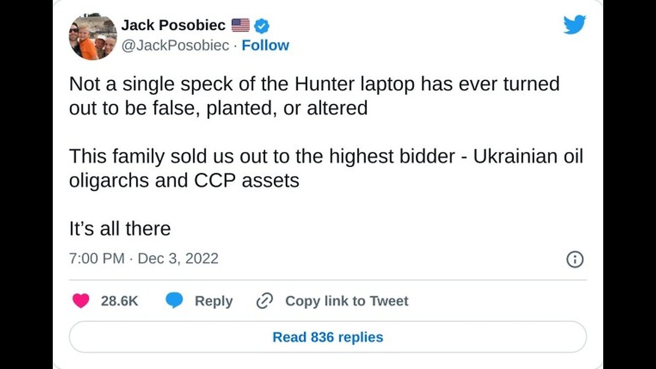Click the American flag emoji
656x369 pixels.
[x=240, y=25]
